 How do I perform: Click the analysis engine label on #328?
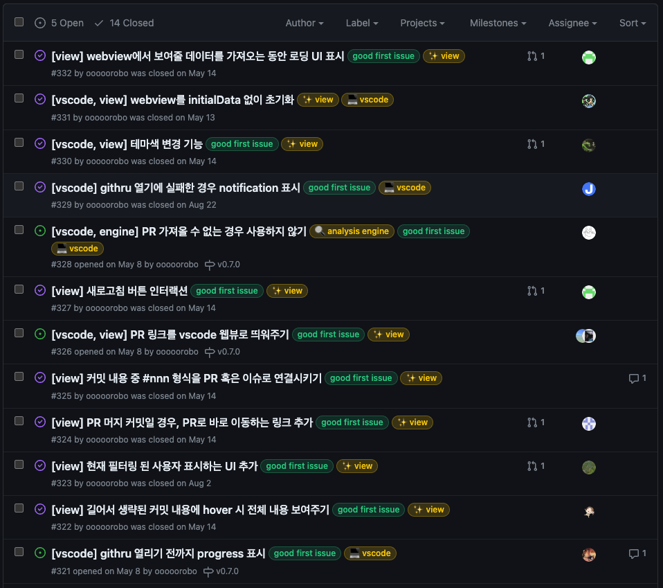coord(352,231)
